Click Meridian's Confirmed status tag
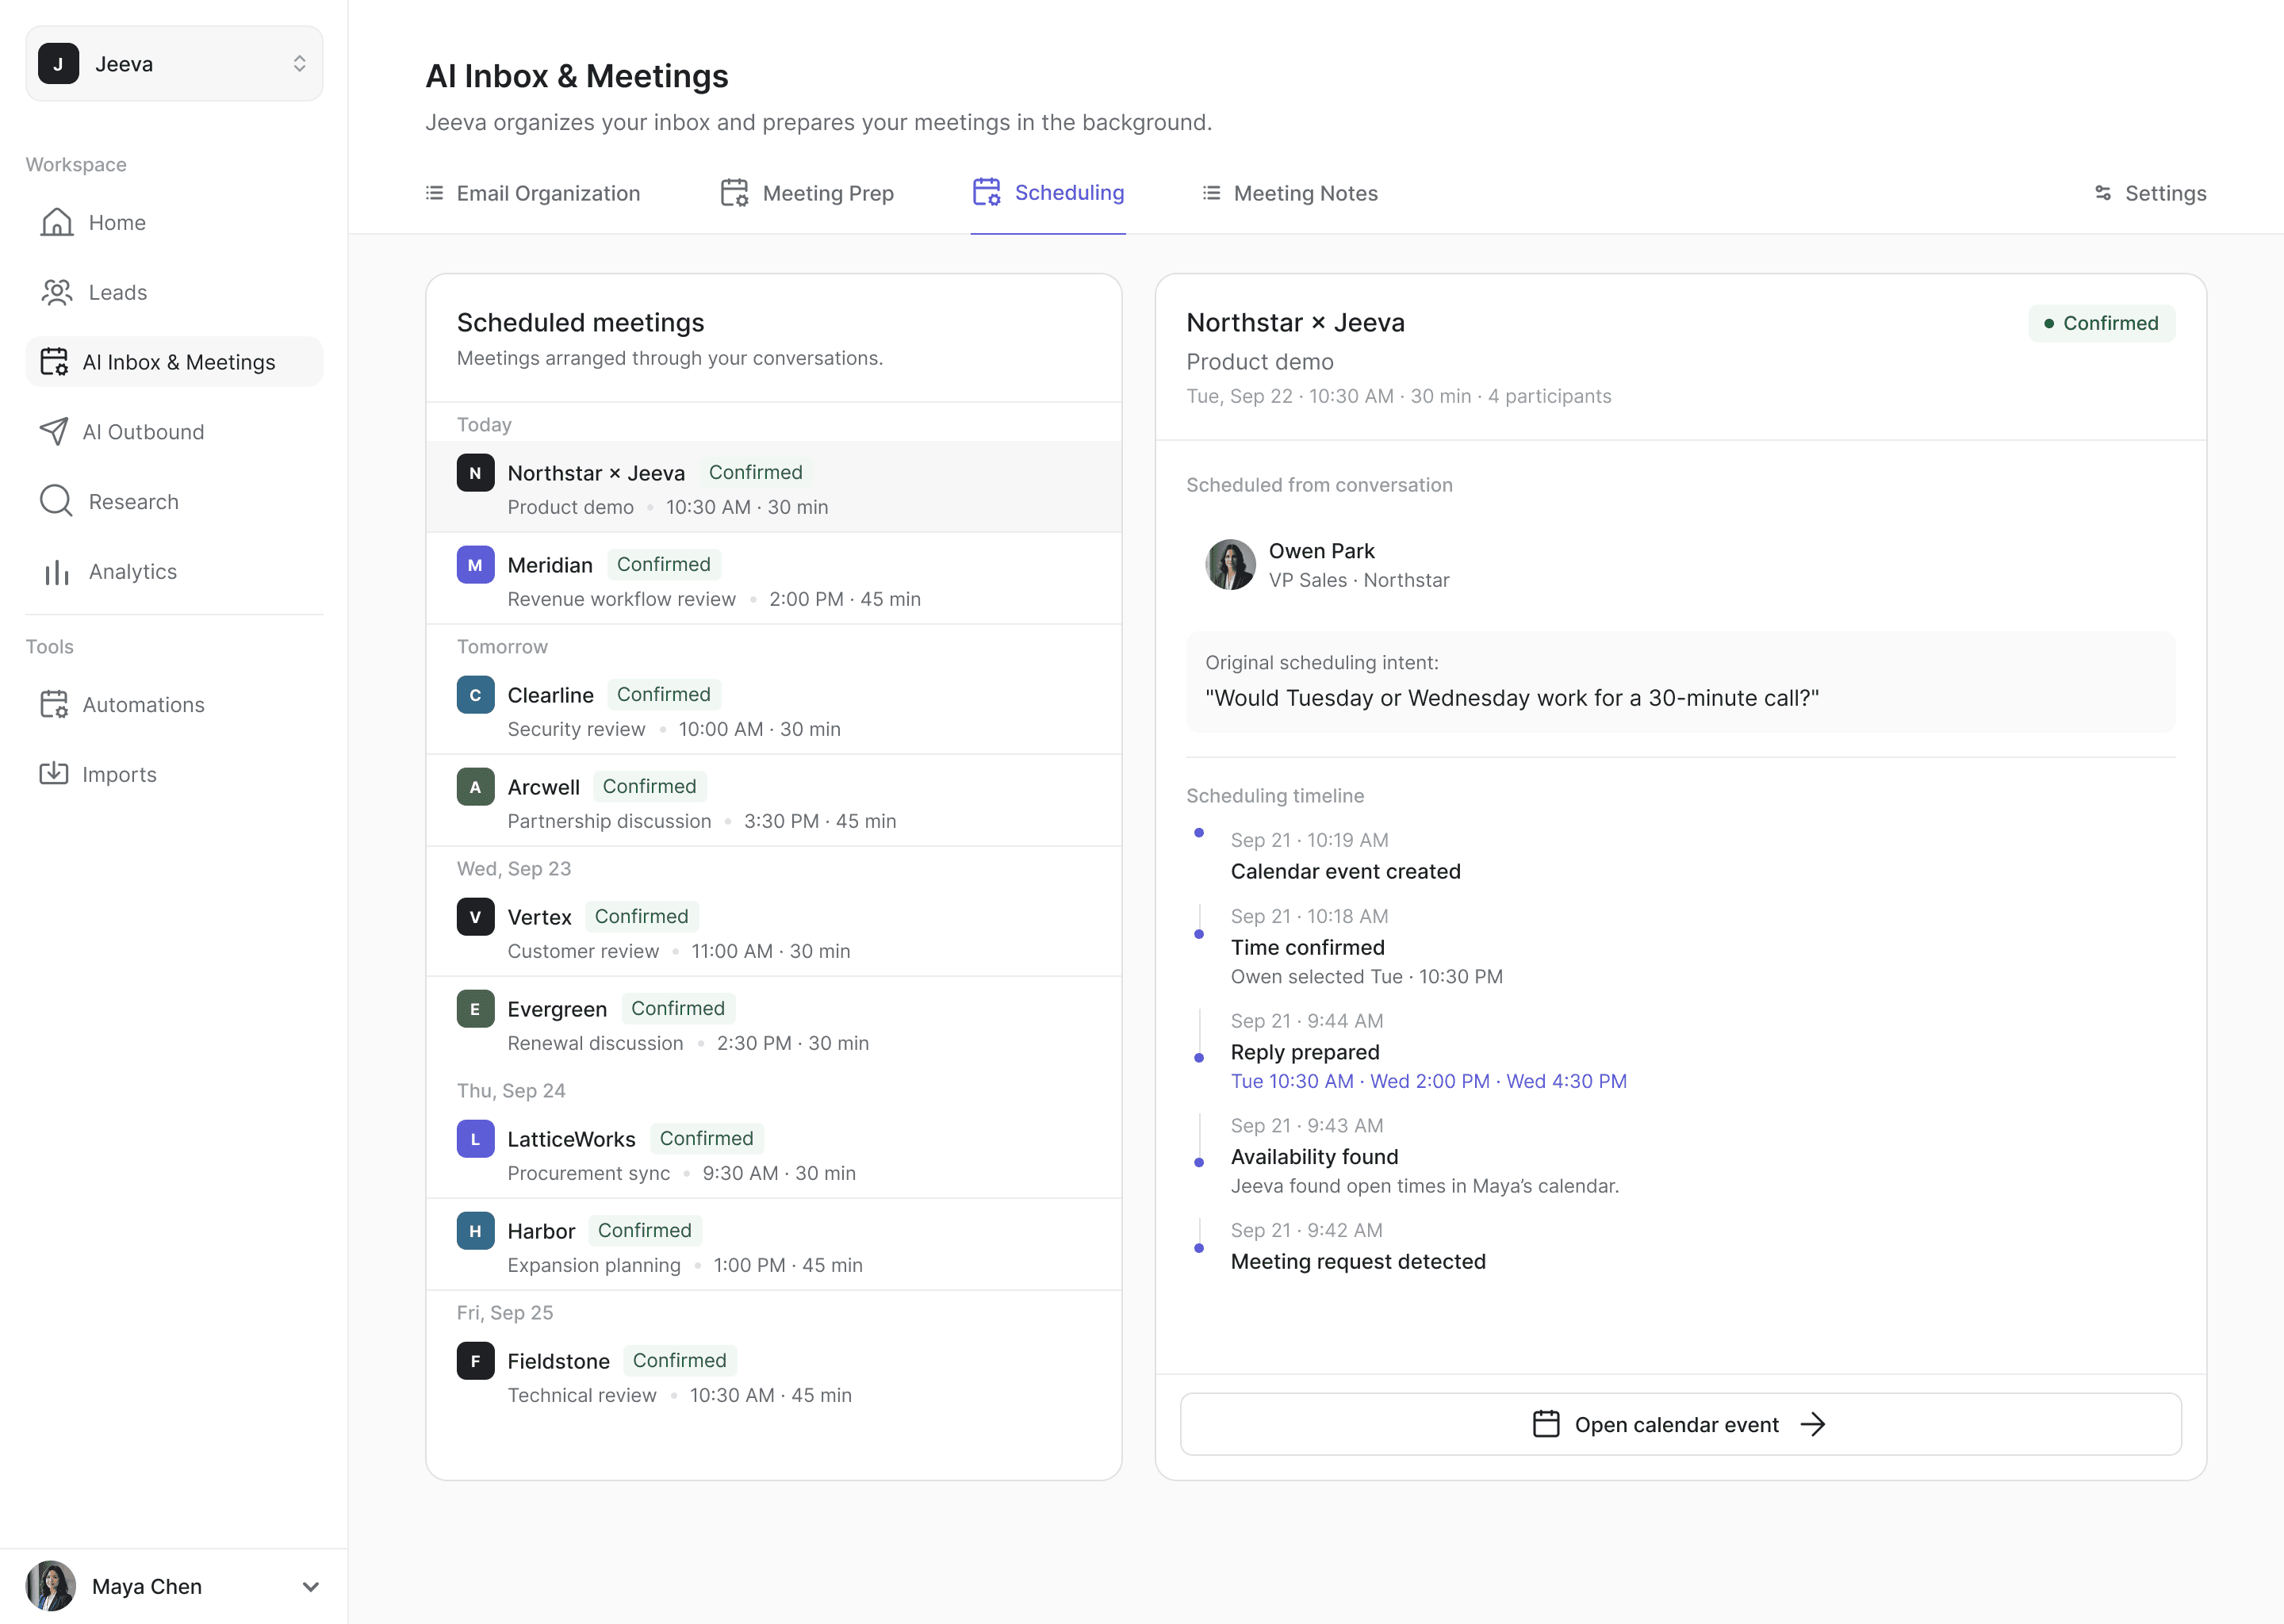Image resolution: width=2284 pixels, height=1624 pixels. tap(663, 565)
